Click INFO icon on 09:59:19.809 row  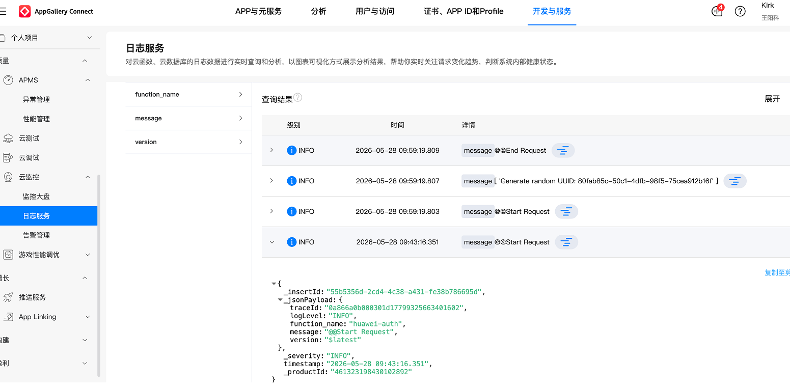[x=291, y=150]
